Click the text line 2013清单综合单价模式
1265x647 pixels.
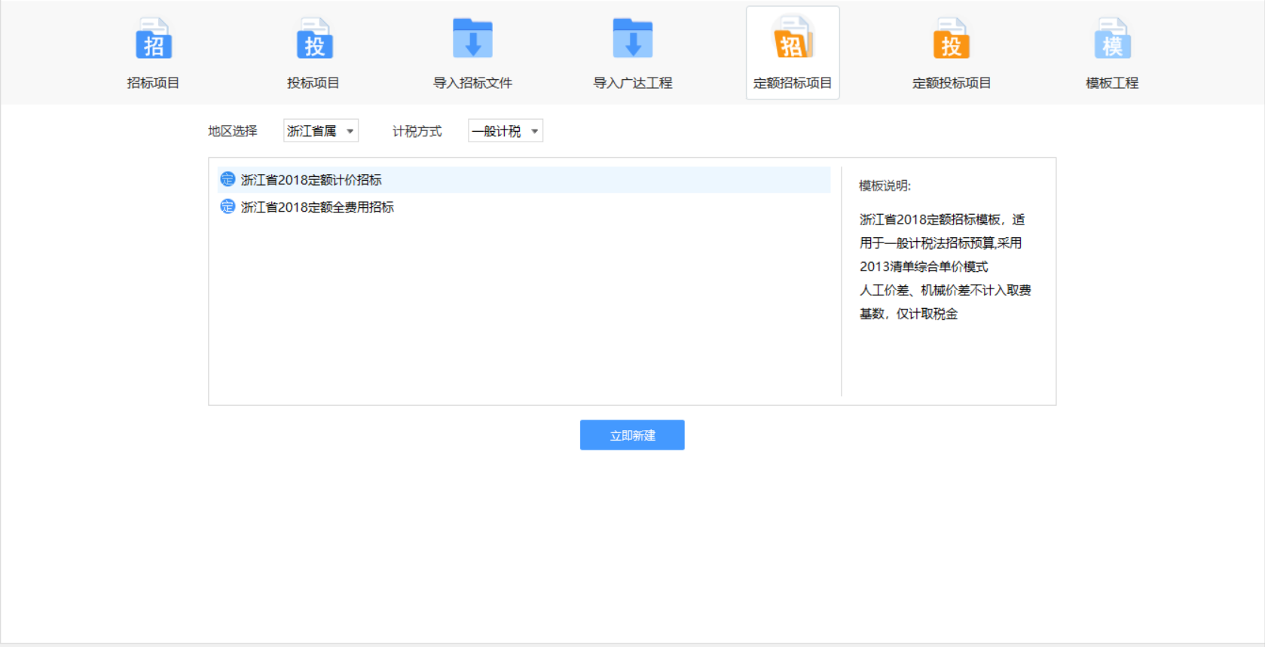click(x=924, y=267)
